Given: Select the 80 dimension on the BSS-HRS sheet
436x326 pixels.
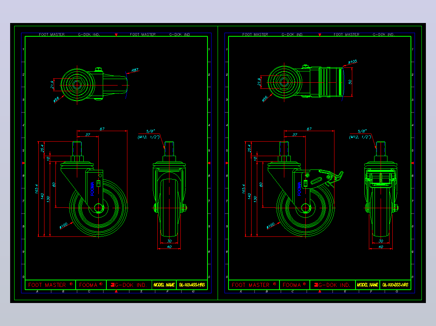Looking at the screenshot, I should 261,184.
